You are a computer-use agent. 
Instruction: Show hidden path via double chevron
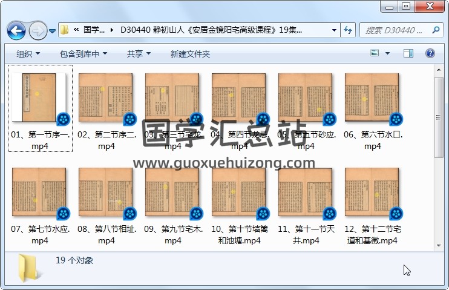(76, 30)
